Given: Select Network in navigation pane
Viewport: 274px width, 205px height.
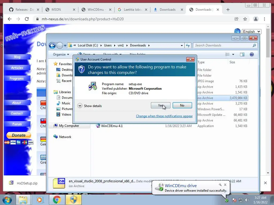Looking at the screenshot, I should 62,137.
